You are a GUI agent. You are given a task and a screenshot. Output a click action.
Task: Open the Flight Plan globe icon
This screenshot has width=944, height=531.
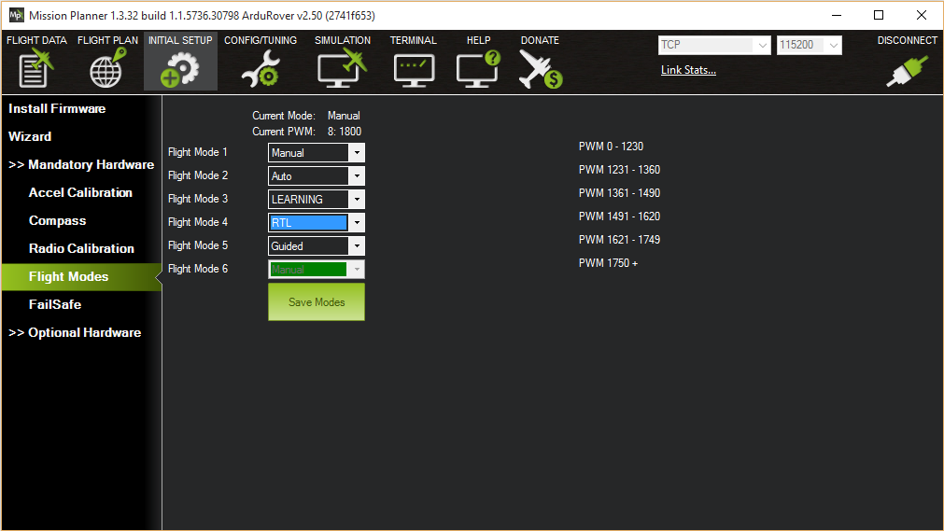[106, 69]
